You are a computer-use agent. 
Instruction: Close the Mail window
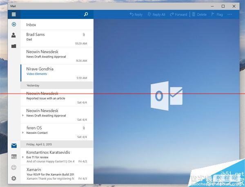pos(234,6)
